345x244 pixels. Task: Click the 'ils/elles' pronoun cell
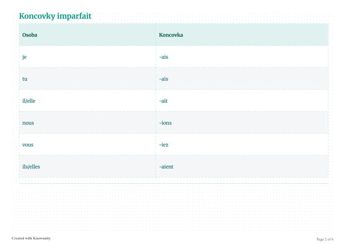pos(31,167)
